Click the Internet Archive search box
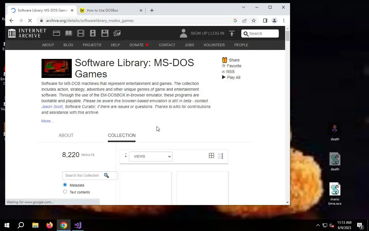Image resolution: width=369 pixels, height=231 pixels. 260,33
